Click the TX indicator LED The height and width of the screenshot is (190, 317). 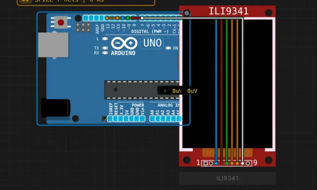pyautogui.click(x=105, y=48)
